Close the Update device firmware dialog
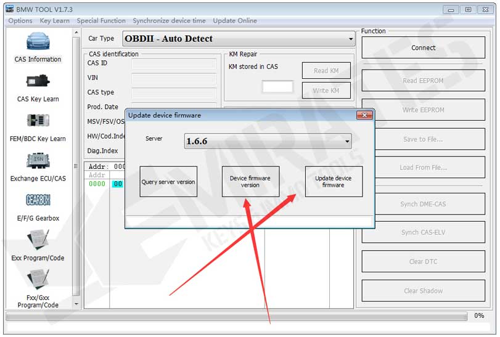This screenshot has height=337, width=500. click(x=364, y=115)
